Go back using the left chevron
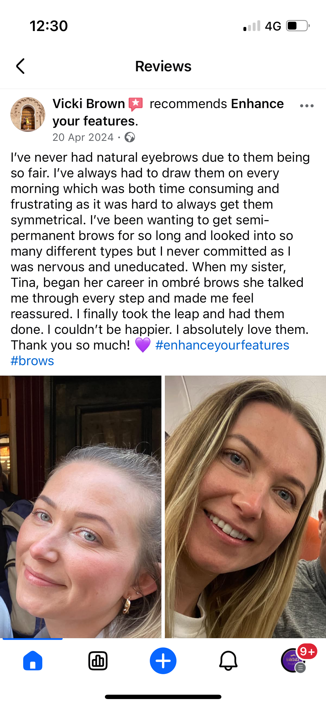Viewport: 326px width, 706px height. coord(20,66)
